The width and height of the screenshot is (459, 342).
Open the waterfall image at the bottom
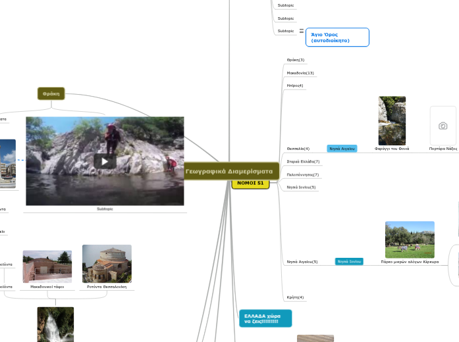tap(55, 324)
